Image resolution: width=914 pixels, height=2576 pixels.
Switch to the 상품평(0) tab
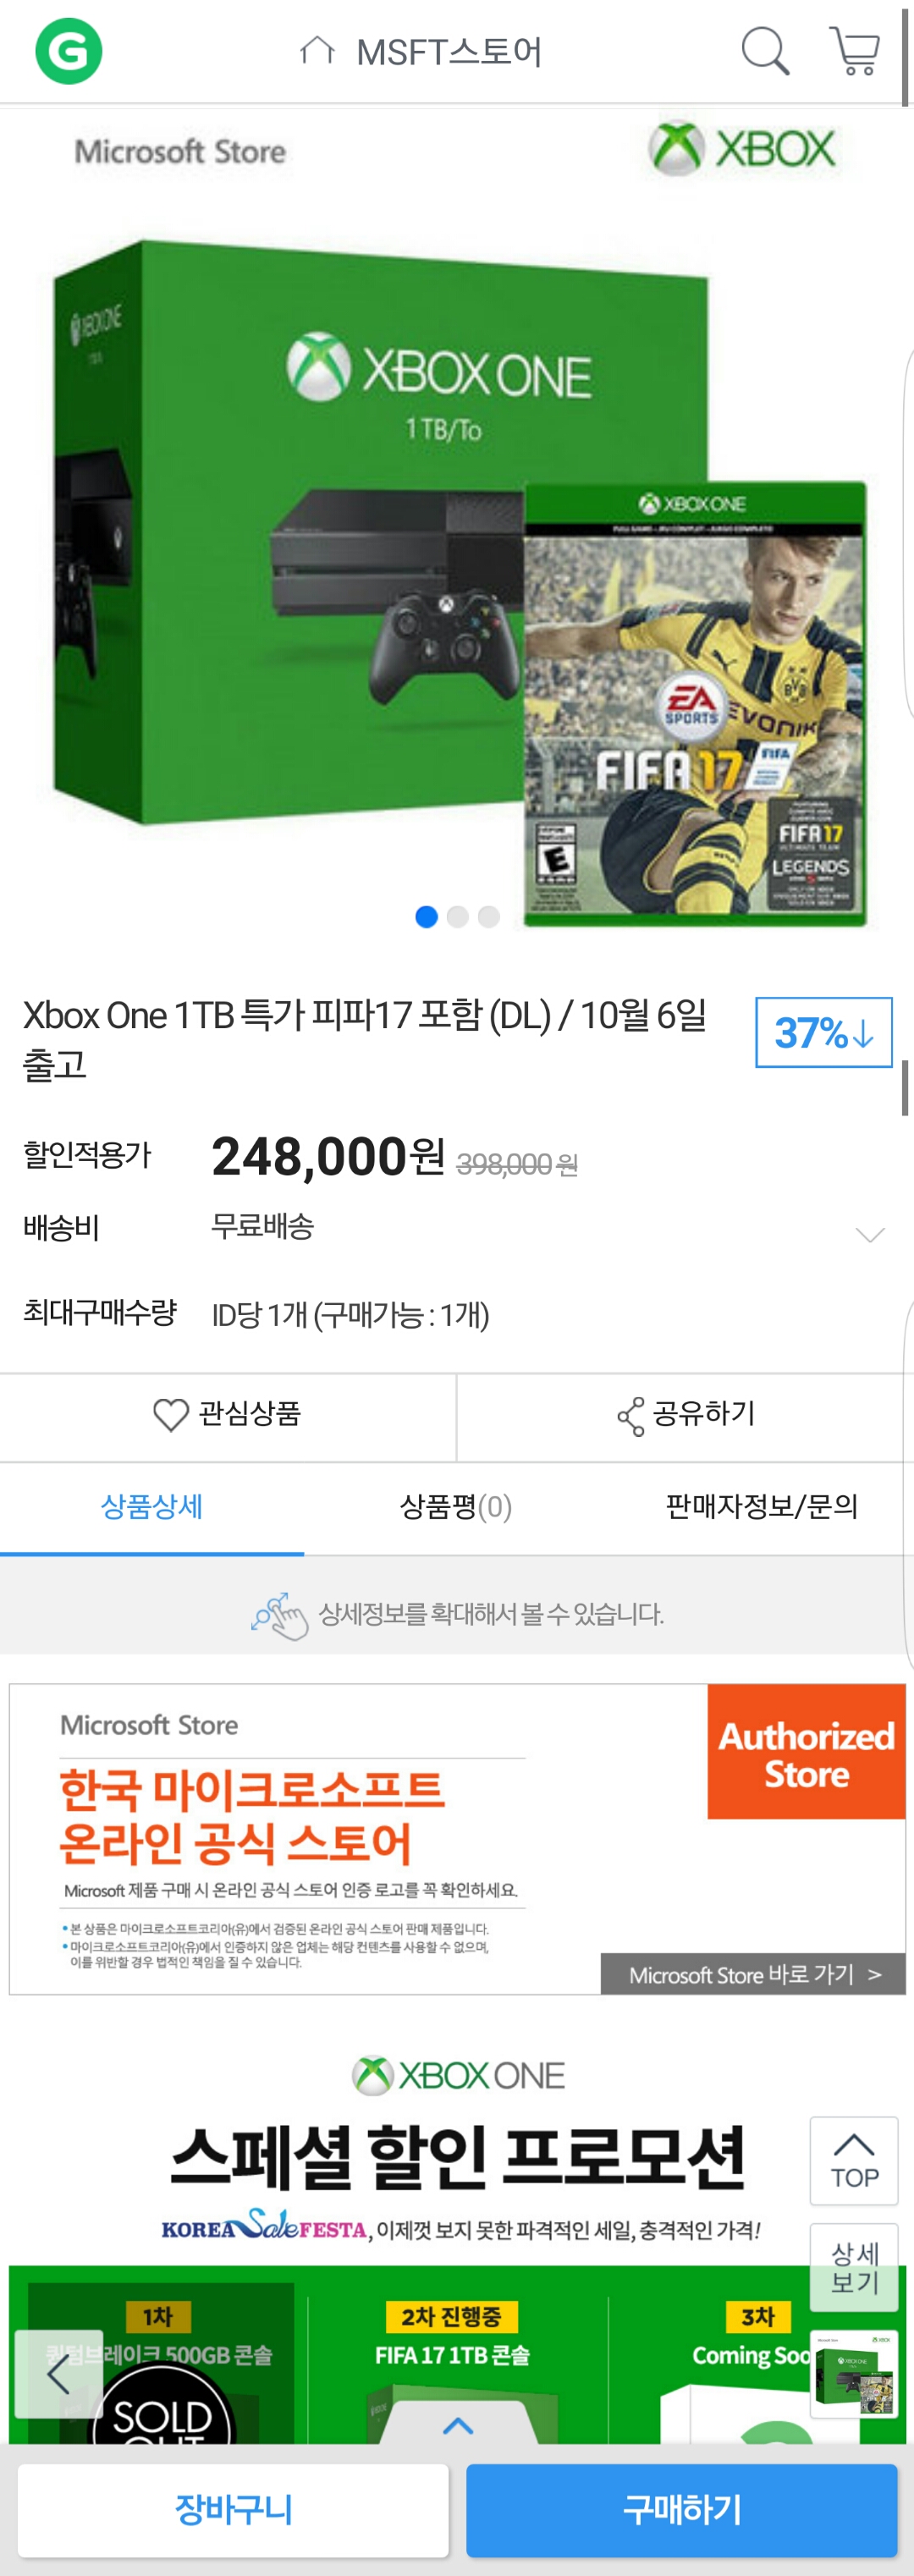pyautogui.click(x=456, y=1506)
